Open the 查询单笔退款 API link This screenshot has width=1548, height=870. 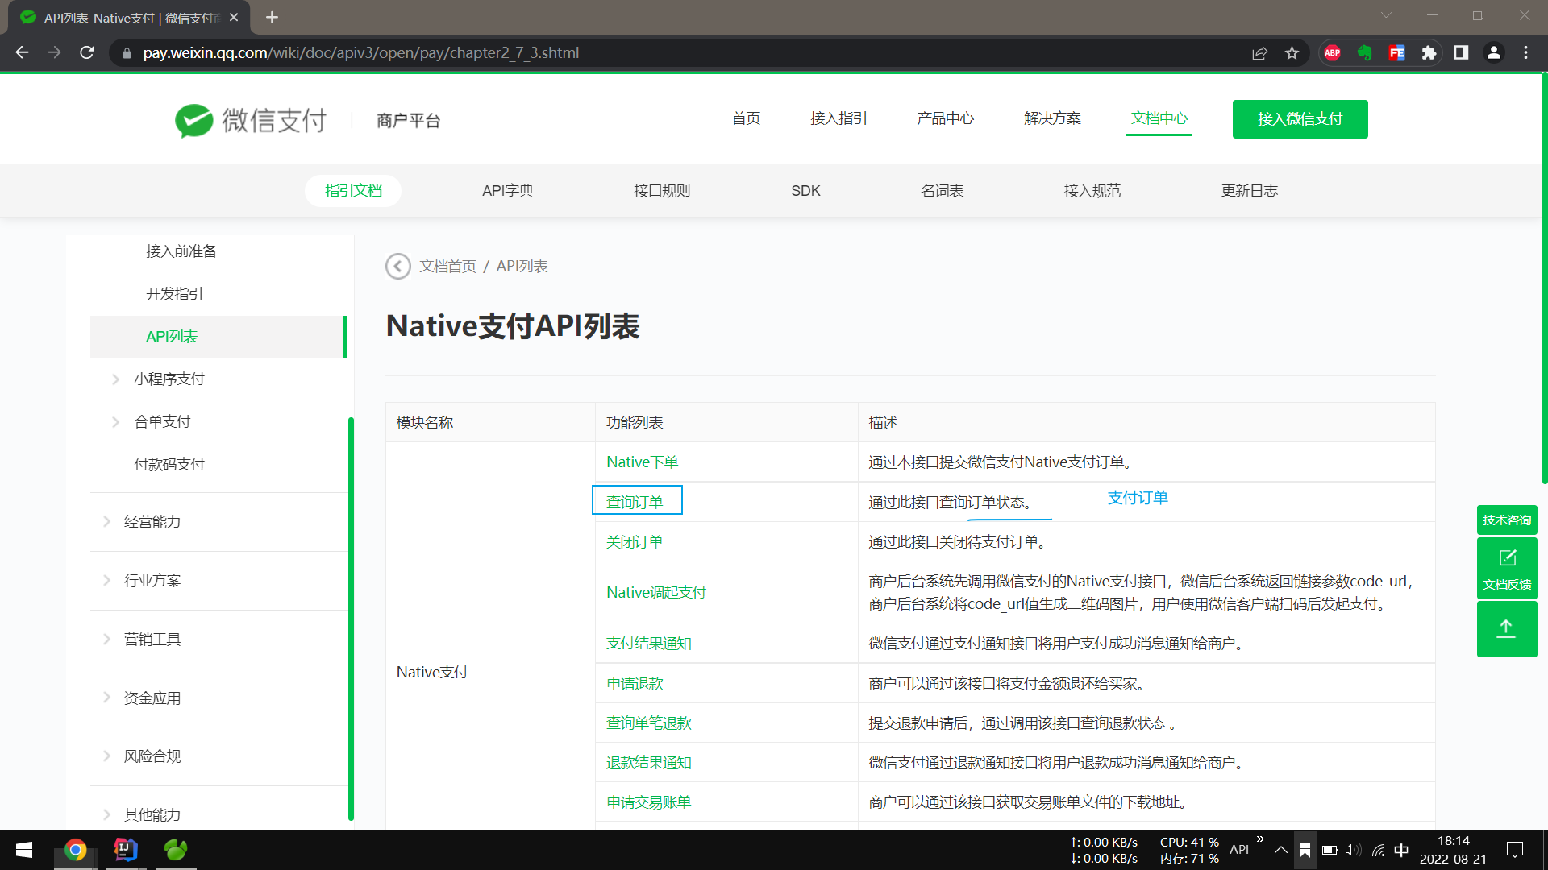pyautogui.click(x=648, y=723)
